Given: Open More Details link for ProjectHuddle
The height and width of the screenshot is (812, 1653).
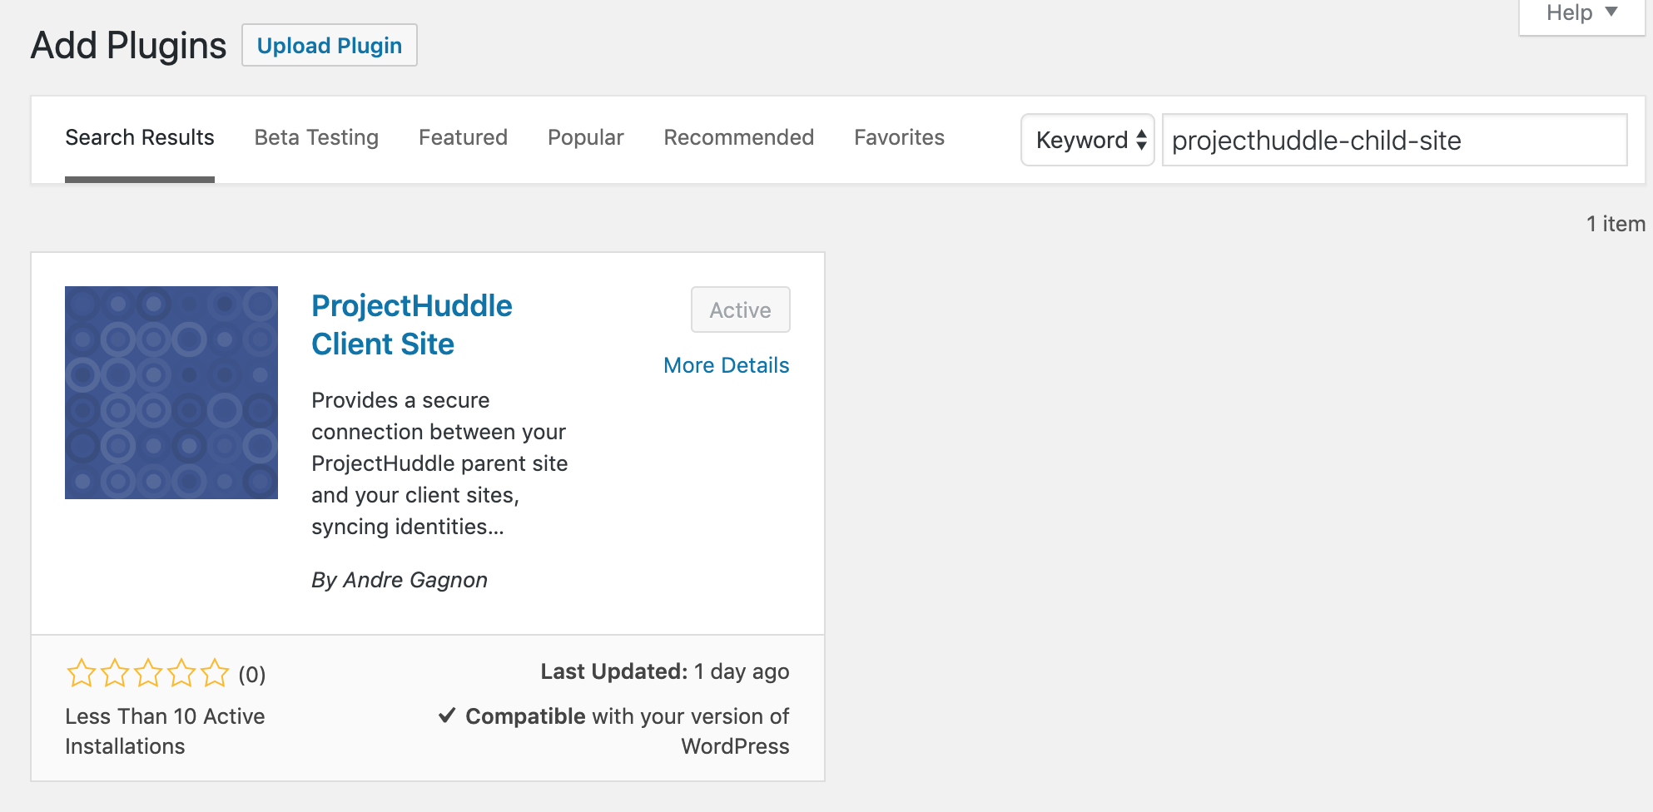Looking at the screenshot, I should click(x=726, y=365).
